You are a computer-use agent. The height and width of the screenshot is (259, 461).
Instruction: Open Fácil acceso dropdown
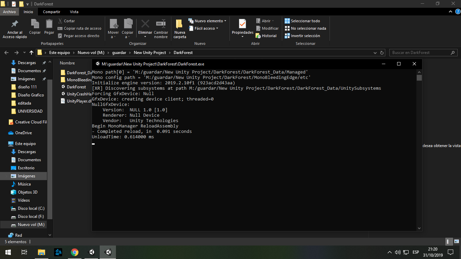click(x=203, y=28)
